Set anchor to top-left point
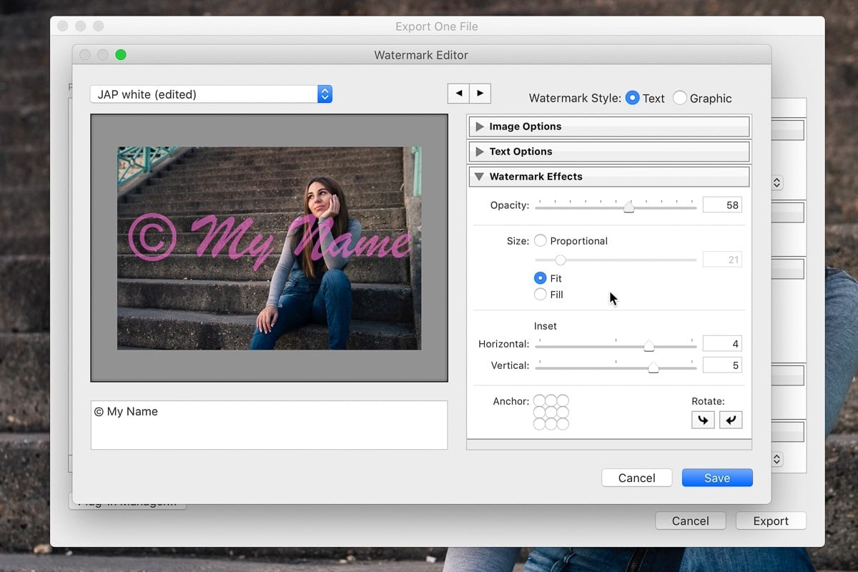The width and height of the screenshot is (858, 572). pos(540,400)
